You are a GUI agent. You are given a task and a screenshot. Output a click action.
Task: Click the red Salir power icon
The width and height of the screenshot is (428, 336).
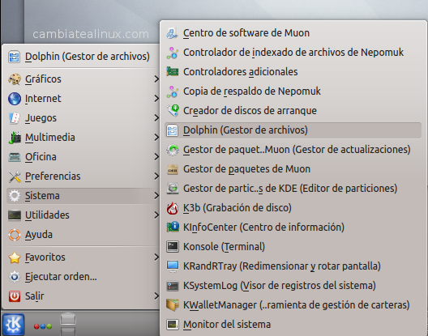point(15,296)
